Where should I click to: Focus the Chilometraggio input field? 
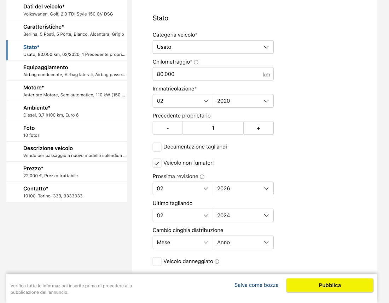[x=207, y=74]
